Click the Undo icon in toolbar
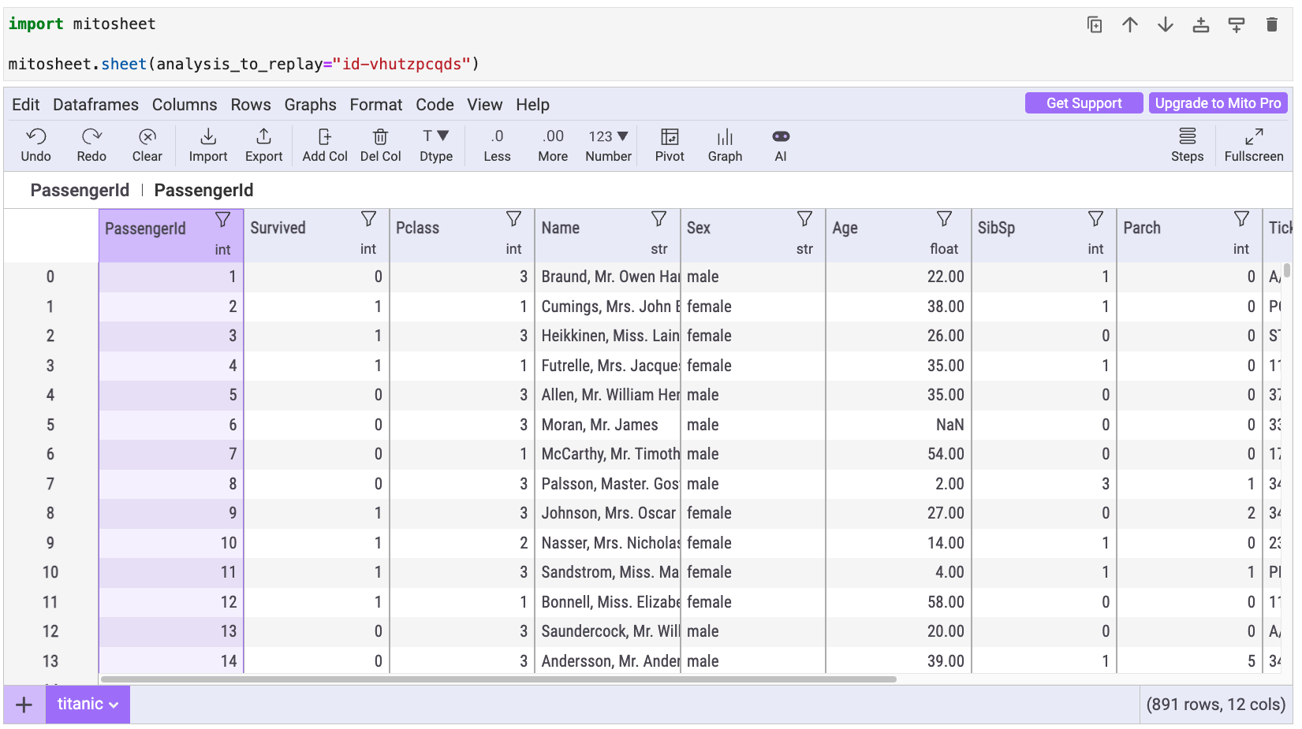Viewport: 1302px width, 729px height. 36,145
